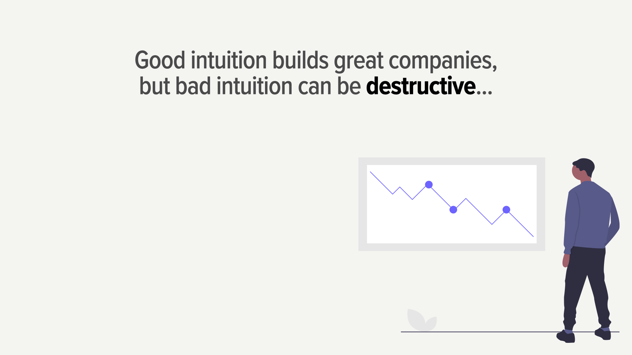Click the gray plant leaf illustration
The image size is (632, 355).
pyautogui.click(x=422, y=320)
